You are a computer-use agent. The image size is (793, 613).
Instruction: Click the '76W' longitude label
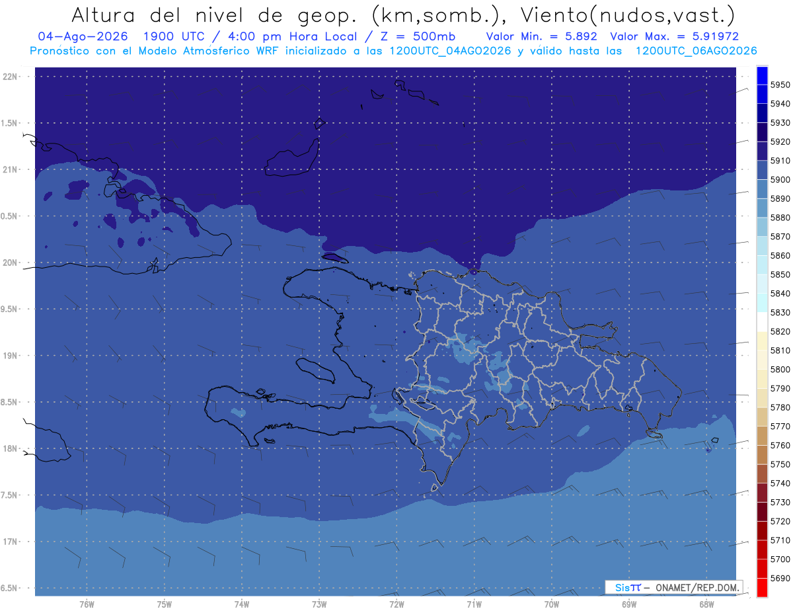coord(87,604)
